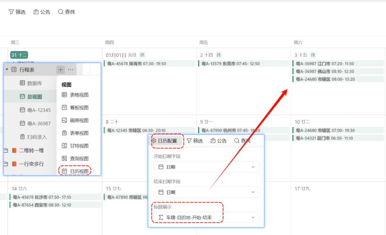Open the 结束日期字段 dropdown
Screen dimensions: 386x235
click(207, 192)
